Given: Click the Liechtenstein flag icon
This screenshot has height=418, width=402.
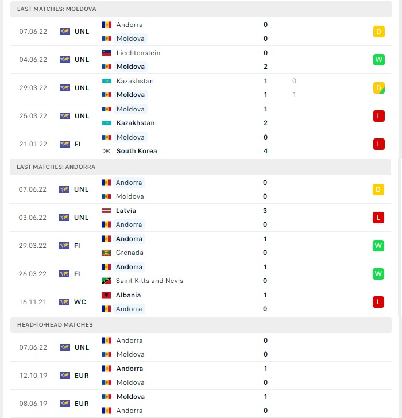Looking at the screenshot, I should coord(107,53).
